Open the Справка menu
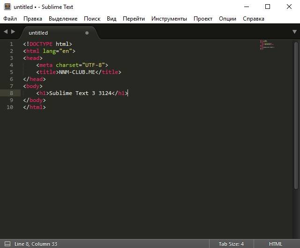 tap(254, 19)
